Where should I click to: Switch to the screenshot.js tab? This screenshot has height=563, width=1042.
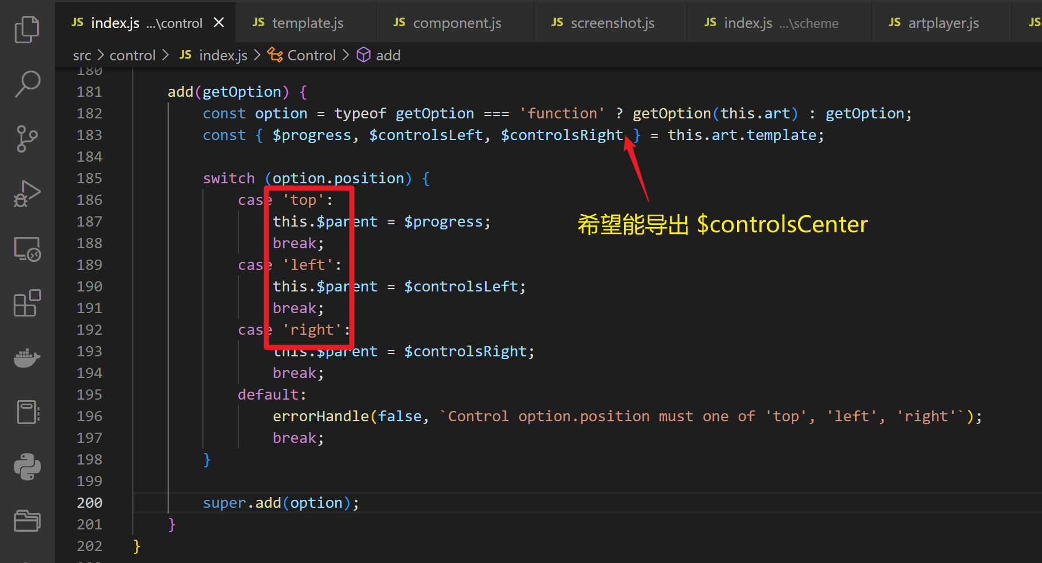[x=610, y=23]
